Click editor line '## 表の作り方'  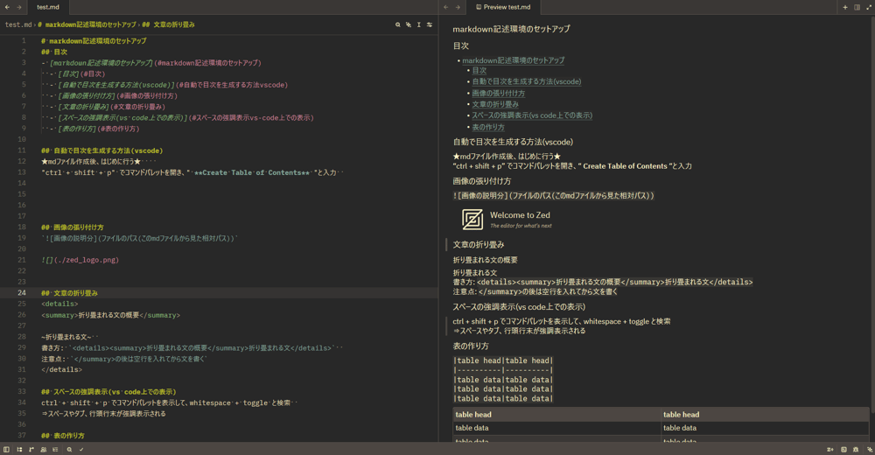(x=62, y=436)
